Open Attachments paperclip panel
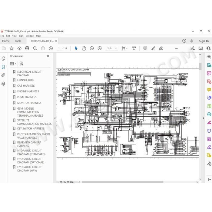Screen dimensions: 212x212 3,75
